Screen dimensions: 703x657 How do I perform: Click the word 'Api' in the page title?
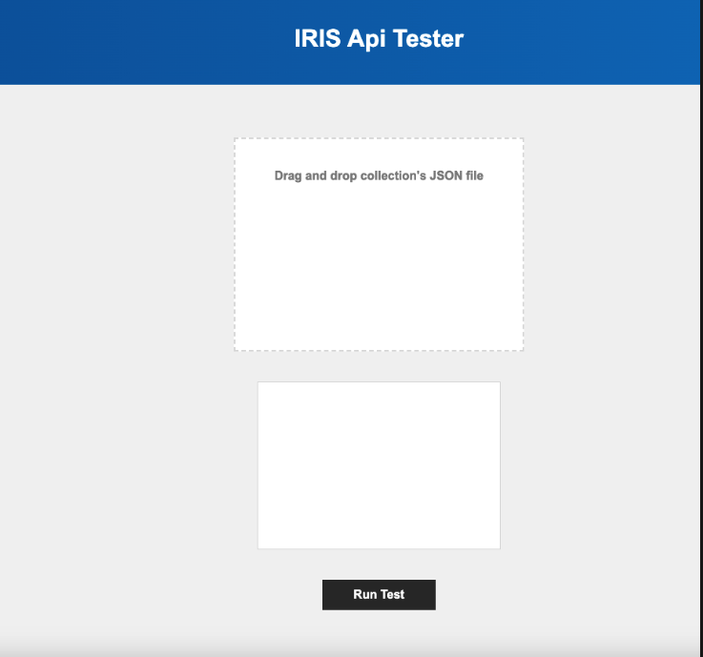(x=367, y=39)
